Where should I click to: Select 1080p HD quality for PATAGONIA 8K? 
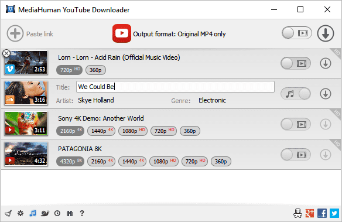click(x=164, y=162)
